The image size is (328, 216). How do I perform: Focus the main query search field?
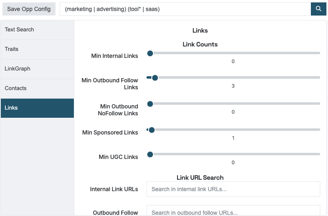point(185,9)
